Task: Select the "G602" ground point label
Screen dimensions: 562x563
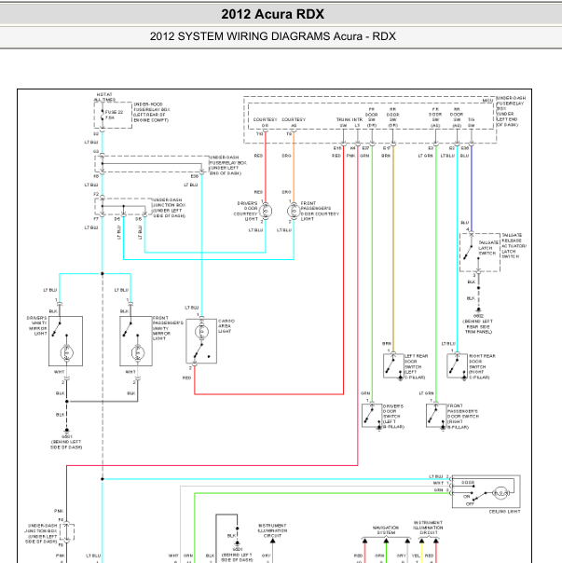Action: 478,316
